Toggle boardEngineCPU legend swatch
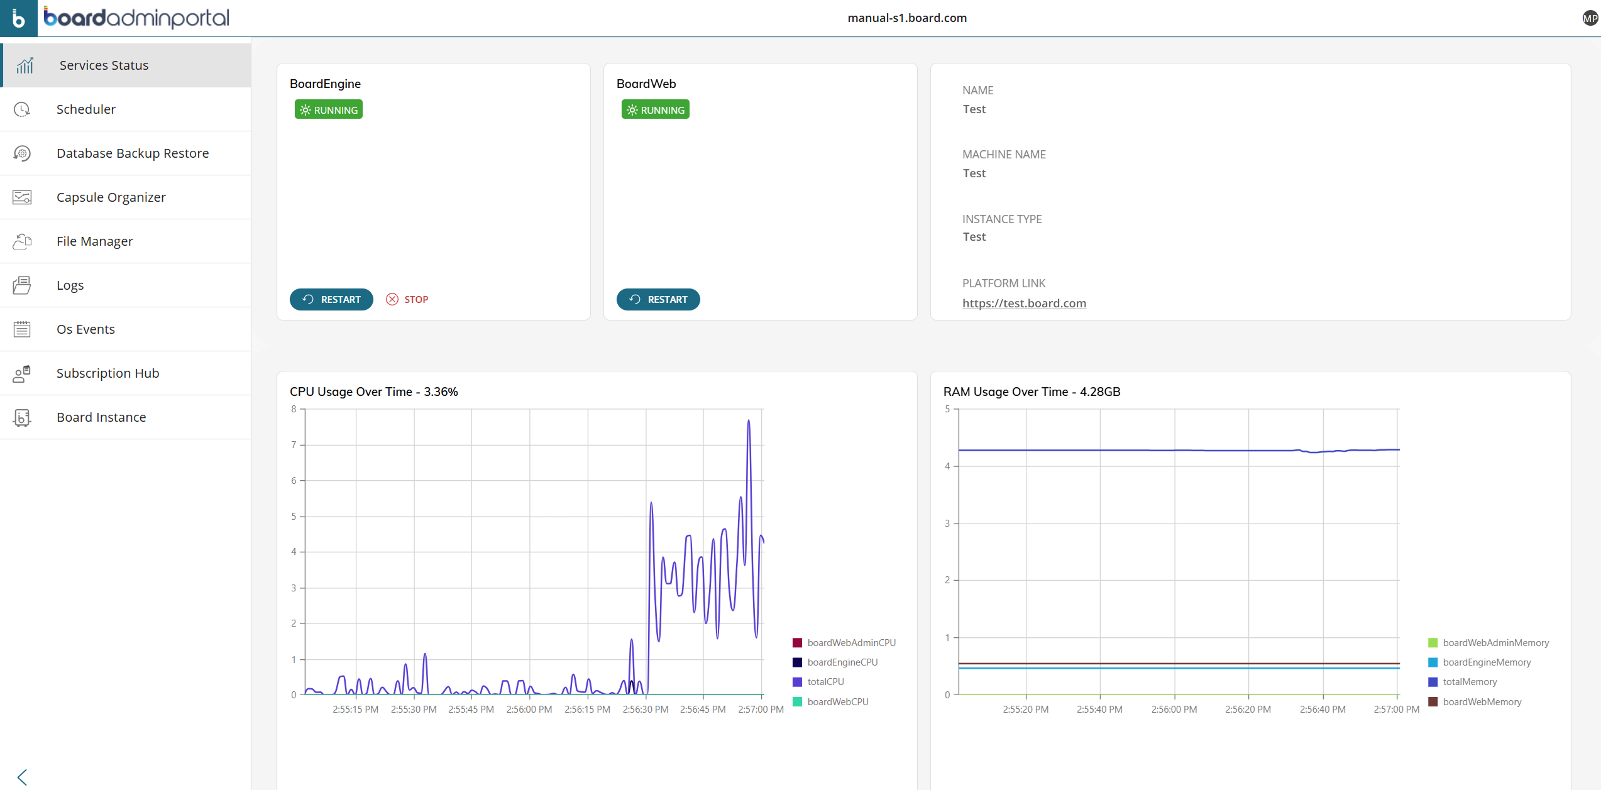This screenshot has width=1601, height=790. point(797,662)
